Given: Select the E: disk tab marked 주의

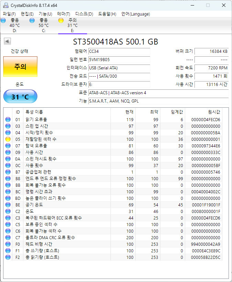Looking at the screenshot, I should 72,25.
